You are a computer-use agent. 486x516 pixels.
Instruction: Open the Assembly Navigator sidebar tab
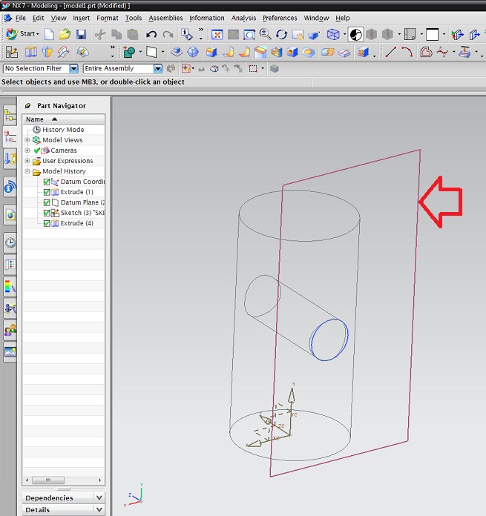click(10, 115)
